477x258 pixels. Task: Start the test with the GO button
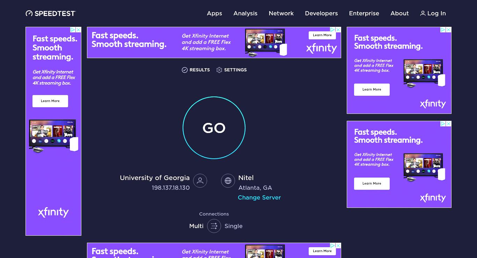click(x=214, y=128)
